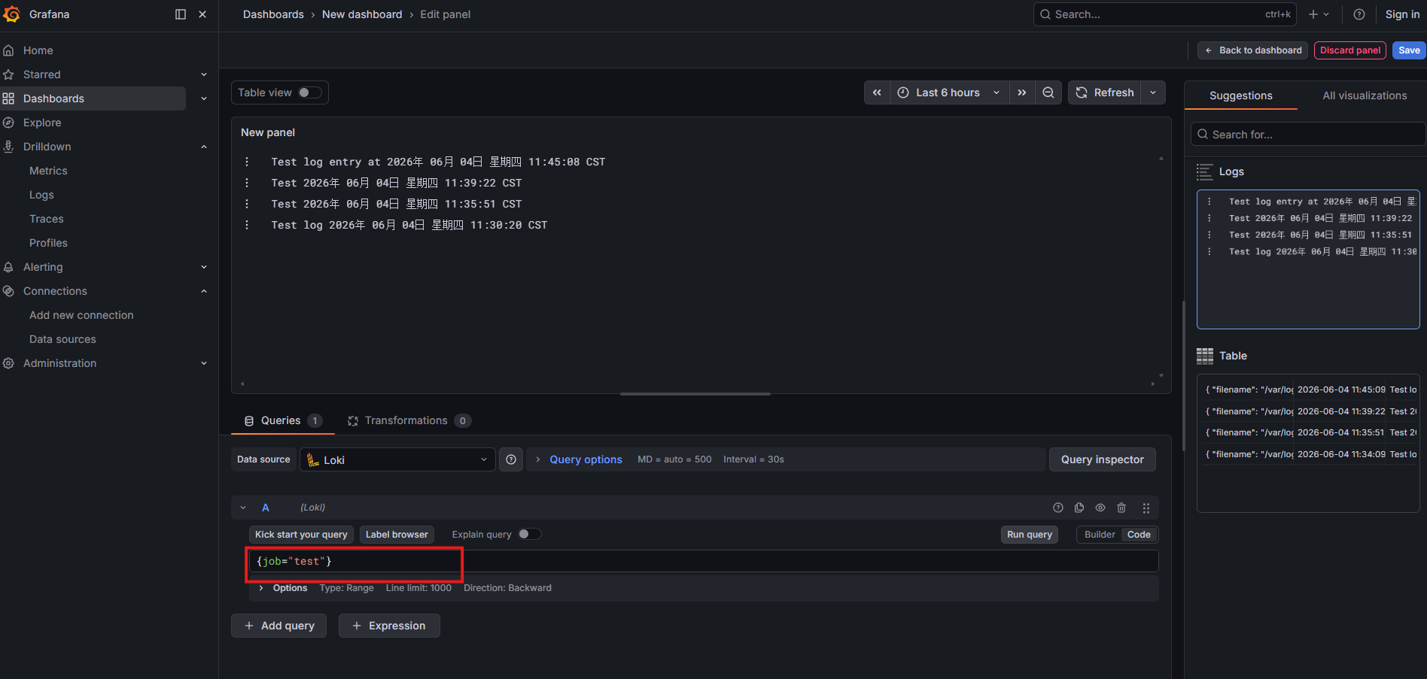Image resolution: width=1427 pixels, height=679 pixels.
Task: Open the refresh interval dropdown arrow
Action: [1153, 92]
